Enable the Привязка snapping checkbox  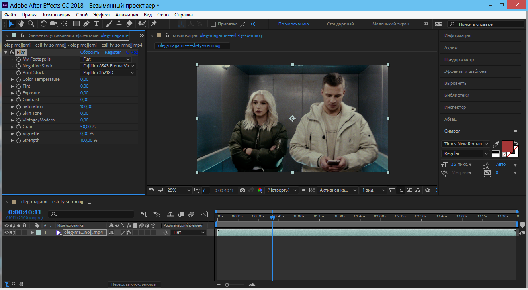[x=213, y=24]
